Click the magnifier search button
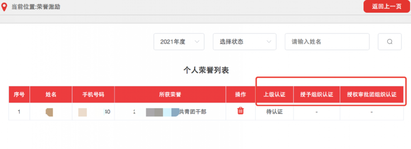This screenshot has height=149, width=411. point(389,42)
